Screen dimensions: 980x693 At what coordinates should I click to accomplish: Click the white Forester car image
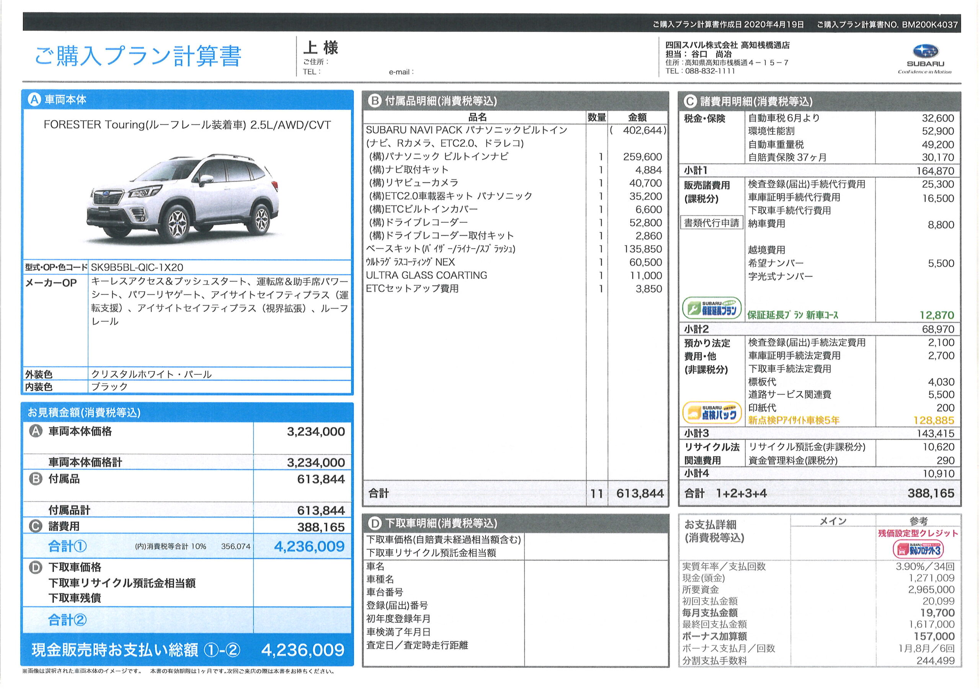tap(183, 199)
